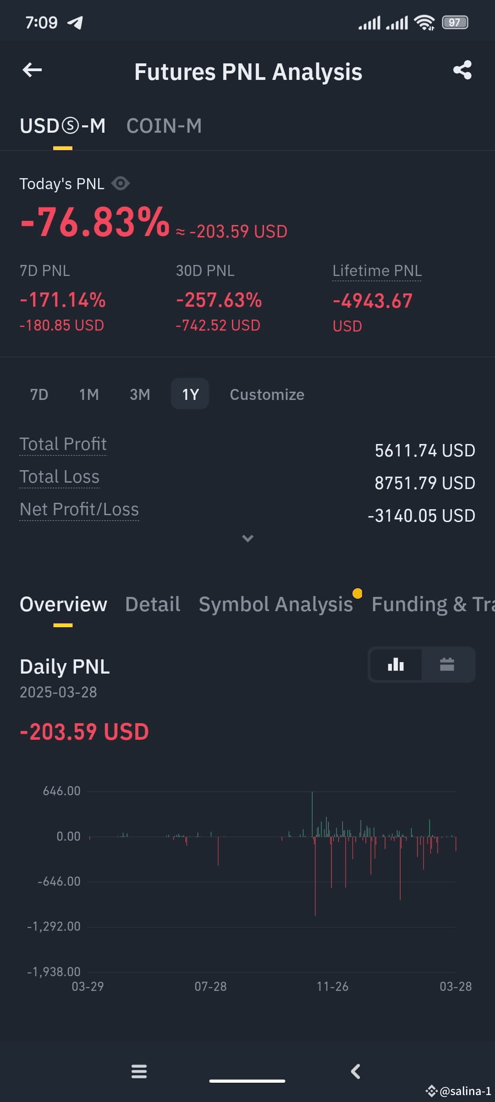Screen dimensions: 495x1102
Task: Tap the back arrow in the header
Action: coord(32,70)
